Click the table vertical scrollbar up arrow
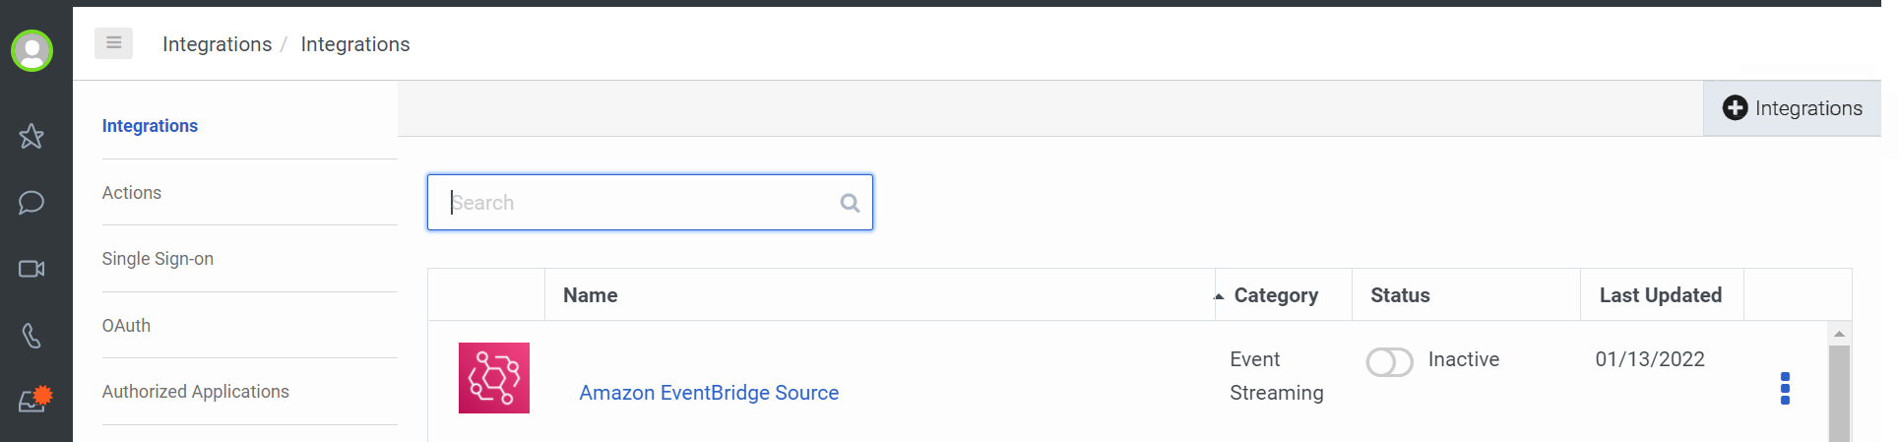 click(x=1839, y=334)
